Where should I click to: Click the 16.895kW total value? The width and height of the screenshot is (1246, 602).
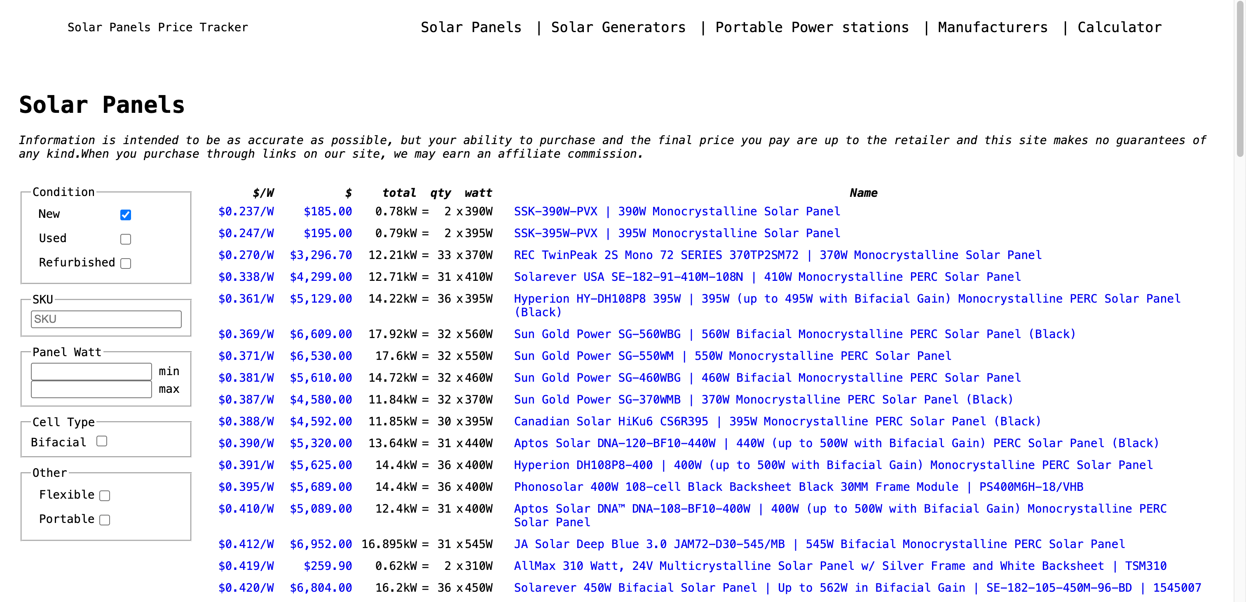[389, 544]
